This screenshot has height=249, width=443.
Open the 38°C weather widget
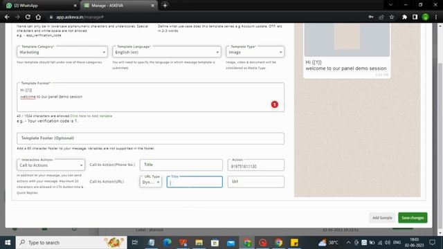click(x=328, y=243)
